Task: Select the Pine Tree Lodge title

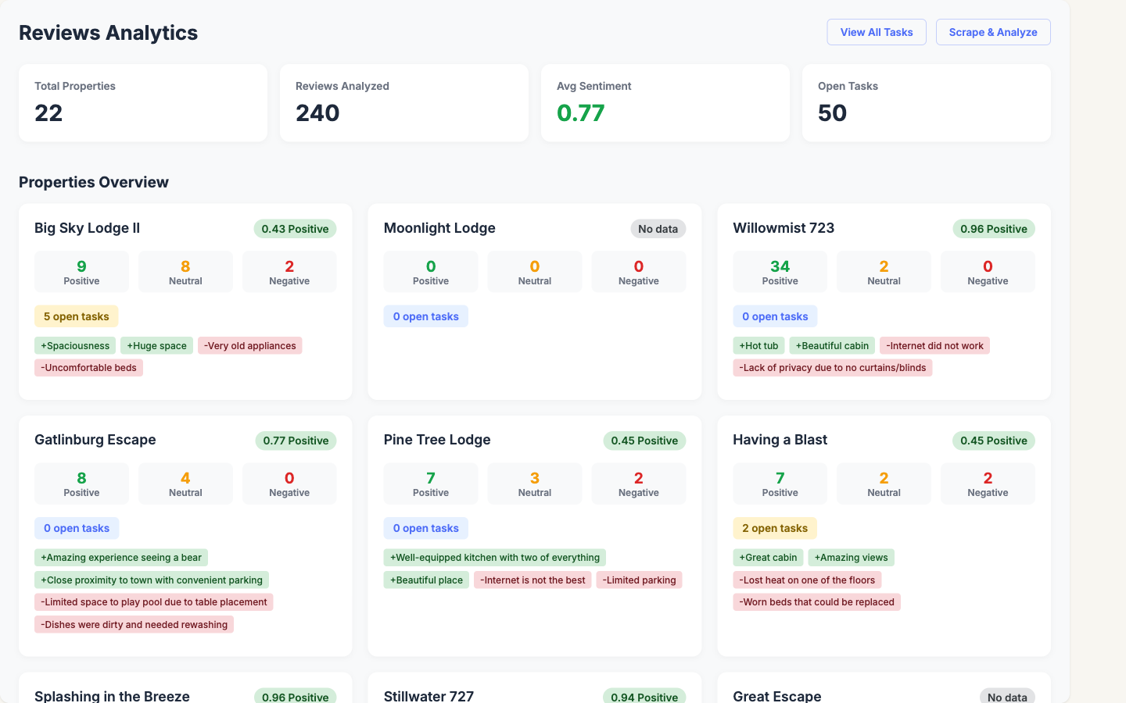Action: coord(437,440)
